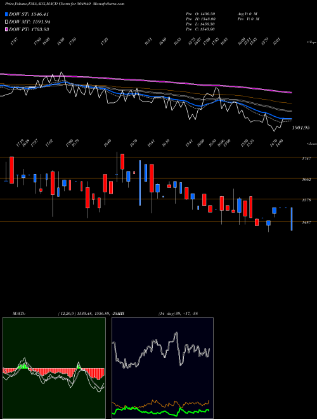
Task: Click the 1901.95 value beside EMA chart
Action: click(x=301, y=128)
